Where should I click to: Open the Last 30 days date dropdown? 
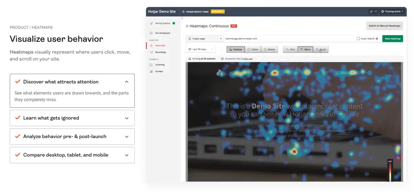click(x=201, y=49)
